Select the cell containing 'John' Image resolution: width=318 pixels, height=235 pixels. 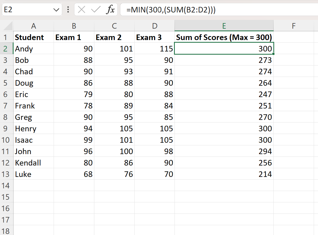pyautogui.click(x=33, y=151)
